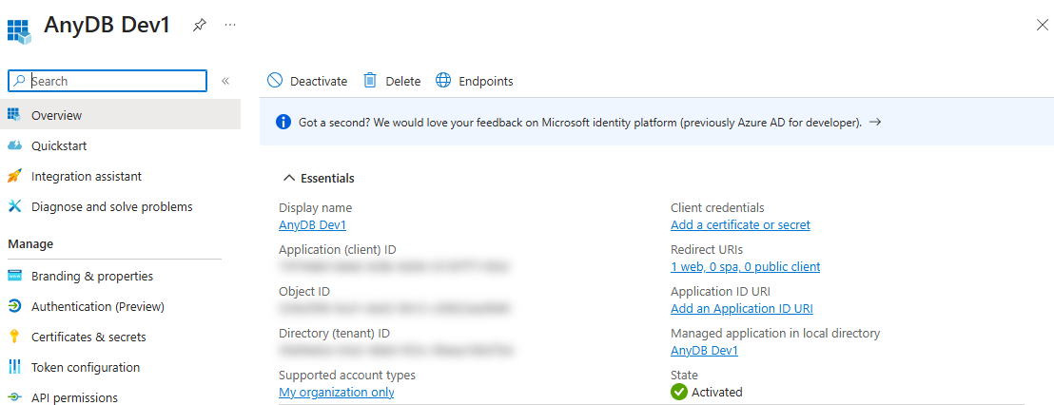Click the Branding & properties icon
1054x405 pixels.
coord(15,276)
